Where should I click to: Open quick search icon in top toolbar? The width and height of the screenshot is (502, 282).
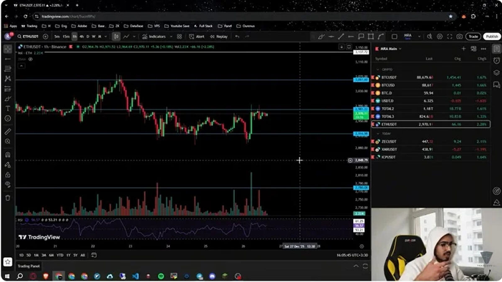click(430, 36)
